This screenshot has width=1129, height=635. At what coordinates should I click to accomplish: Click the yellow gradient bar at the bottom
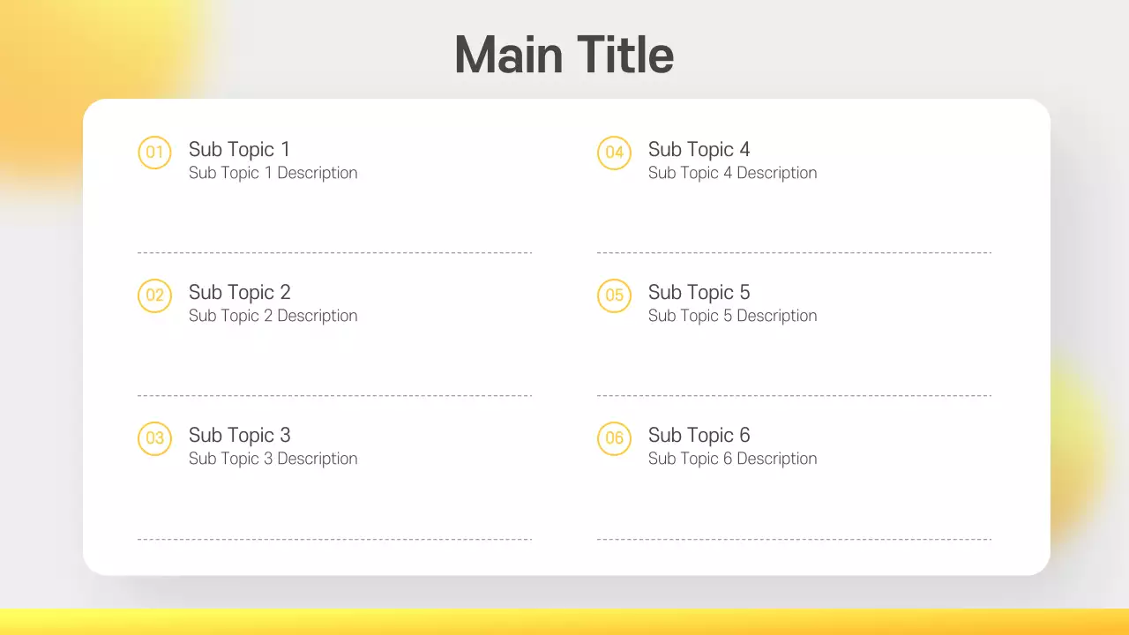pos(564,622)
